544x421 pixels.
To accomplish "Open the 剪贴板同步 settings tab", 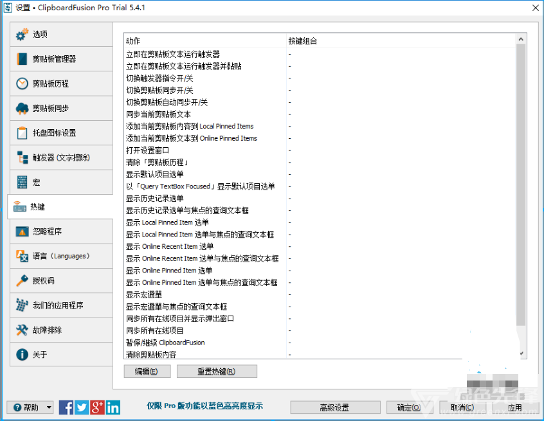I will [x=61, y=108].
